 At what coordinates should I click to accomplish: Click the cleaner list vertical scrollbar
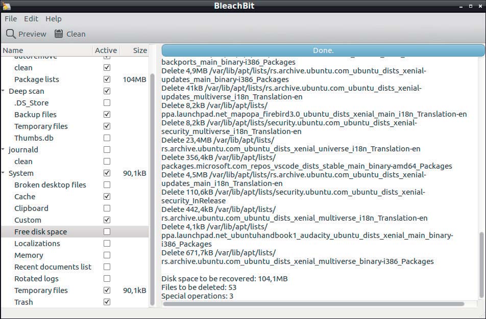point(152,190)
